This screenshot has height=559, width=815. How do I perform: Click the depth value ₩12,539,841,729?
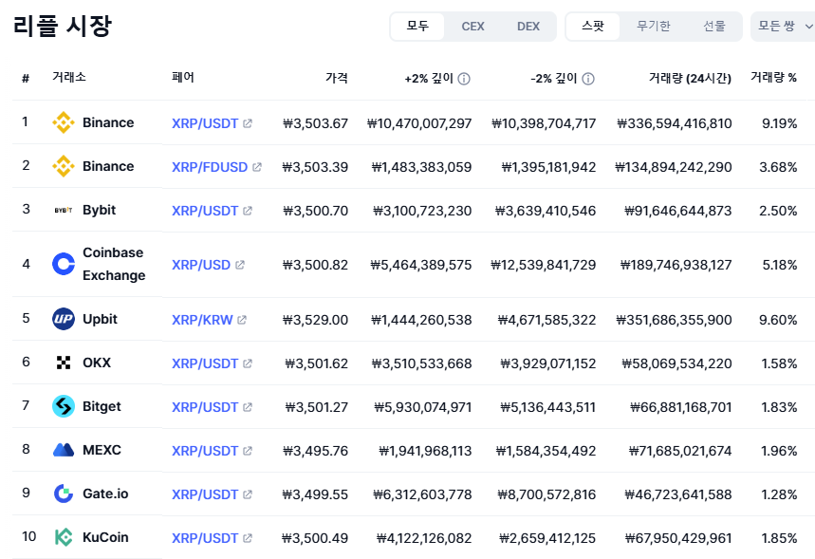coord(544,265)
